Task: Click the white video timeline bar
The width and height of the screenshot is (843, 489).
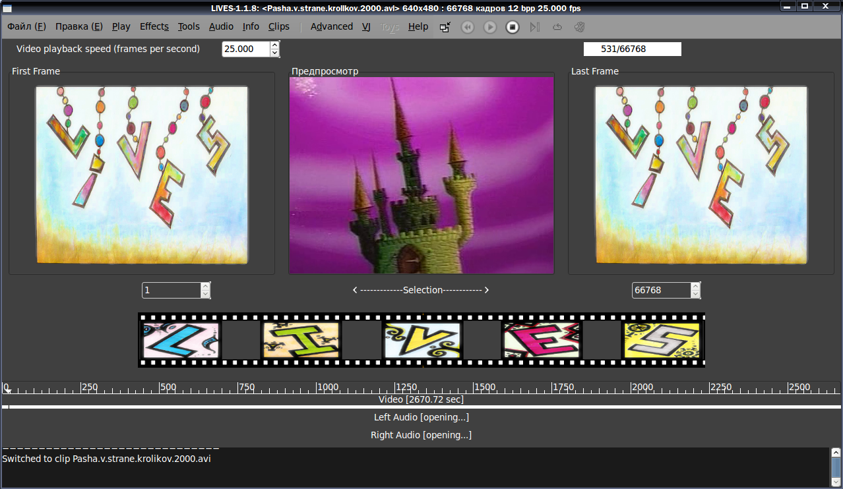Action: pos(421,407)
